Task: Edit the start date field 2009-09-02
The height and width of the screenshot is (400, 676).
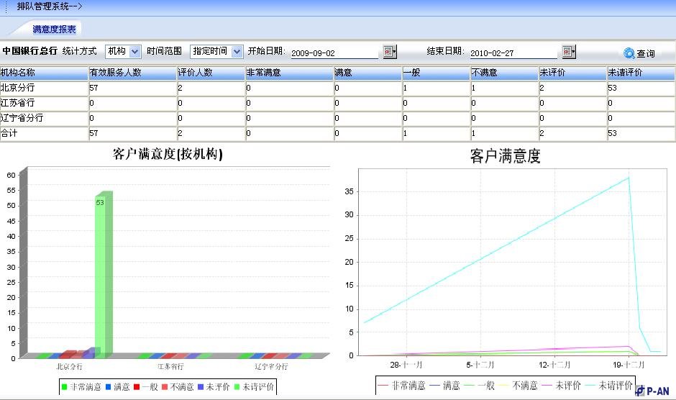Action: (x=334, y=53)
